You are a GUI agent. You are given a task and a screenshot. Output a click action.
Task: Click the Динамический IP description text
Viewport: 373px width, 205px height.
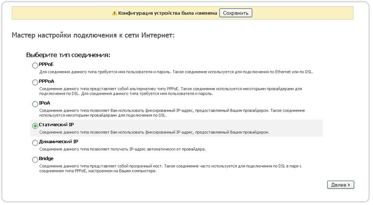pos(129,149)
